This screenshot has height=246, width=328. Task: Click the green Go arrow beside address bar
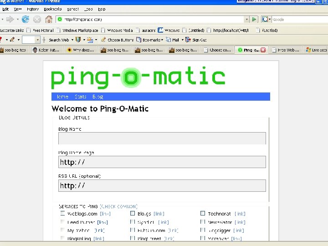click(x=254, y=20)
